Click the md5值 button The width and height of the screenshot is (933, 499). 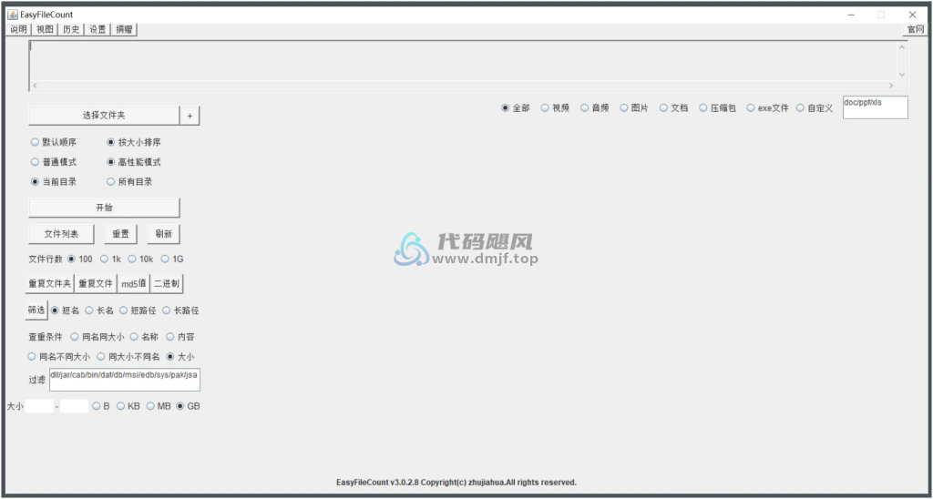coord(134,284)
